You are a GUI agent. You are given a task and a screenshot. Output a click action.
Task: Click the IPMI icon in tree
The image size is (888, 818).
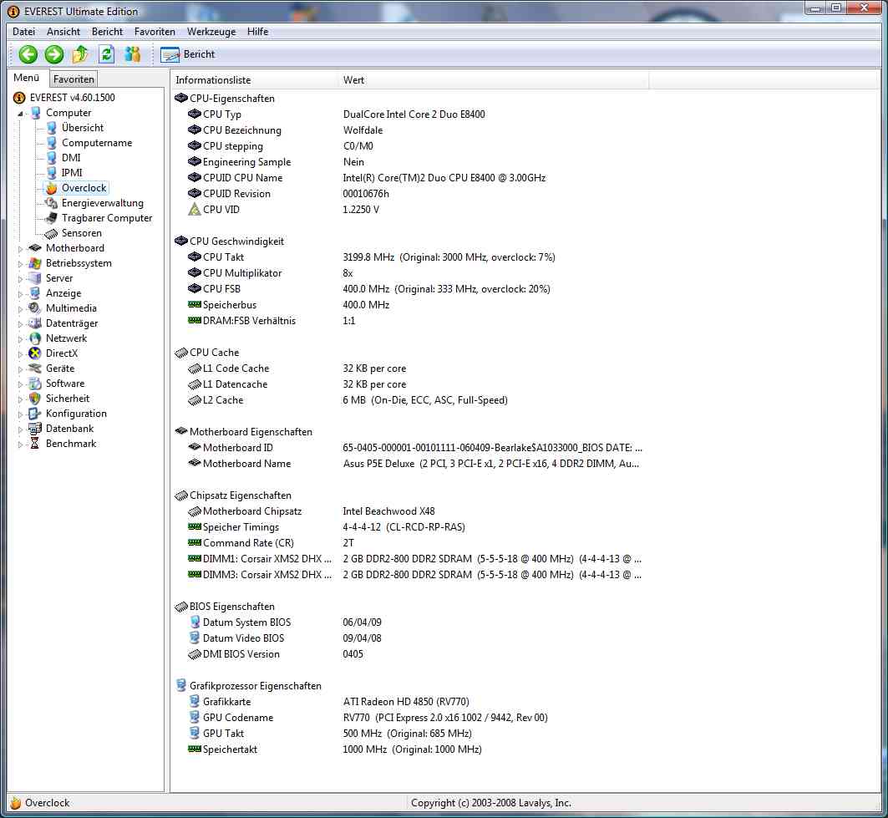click(52, 173)
